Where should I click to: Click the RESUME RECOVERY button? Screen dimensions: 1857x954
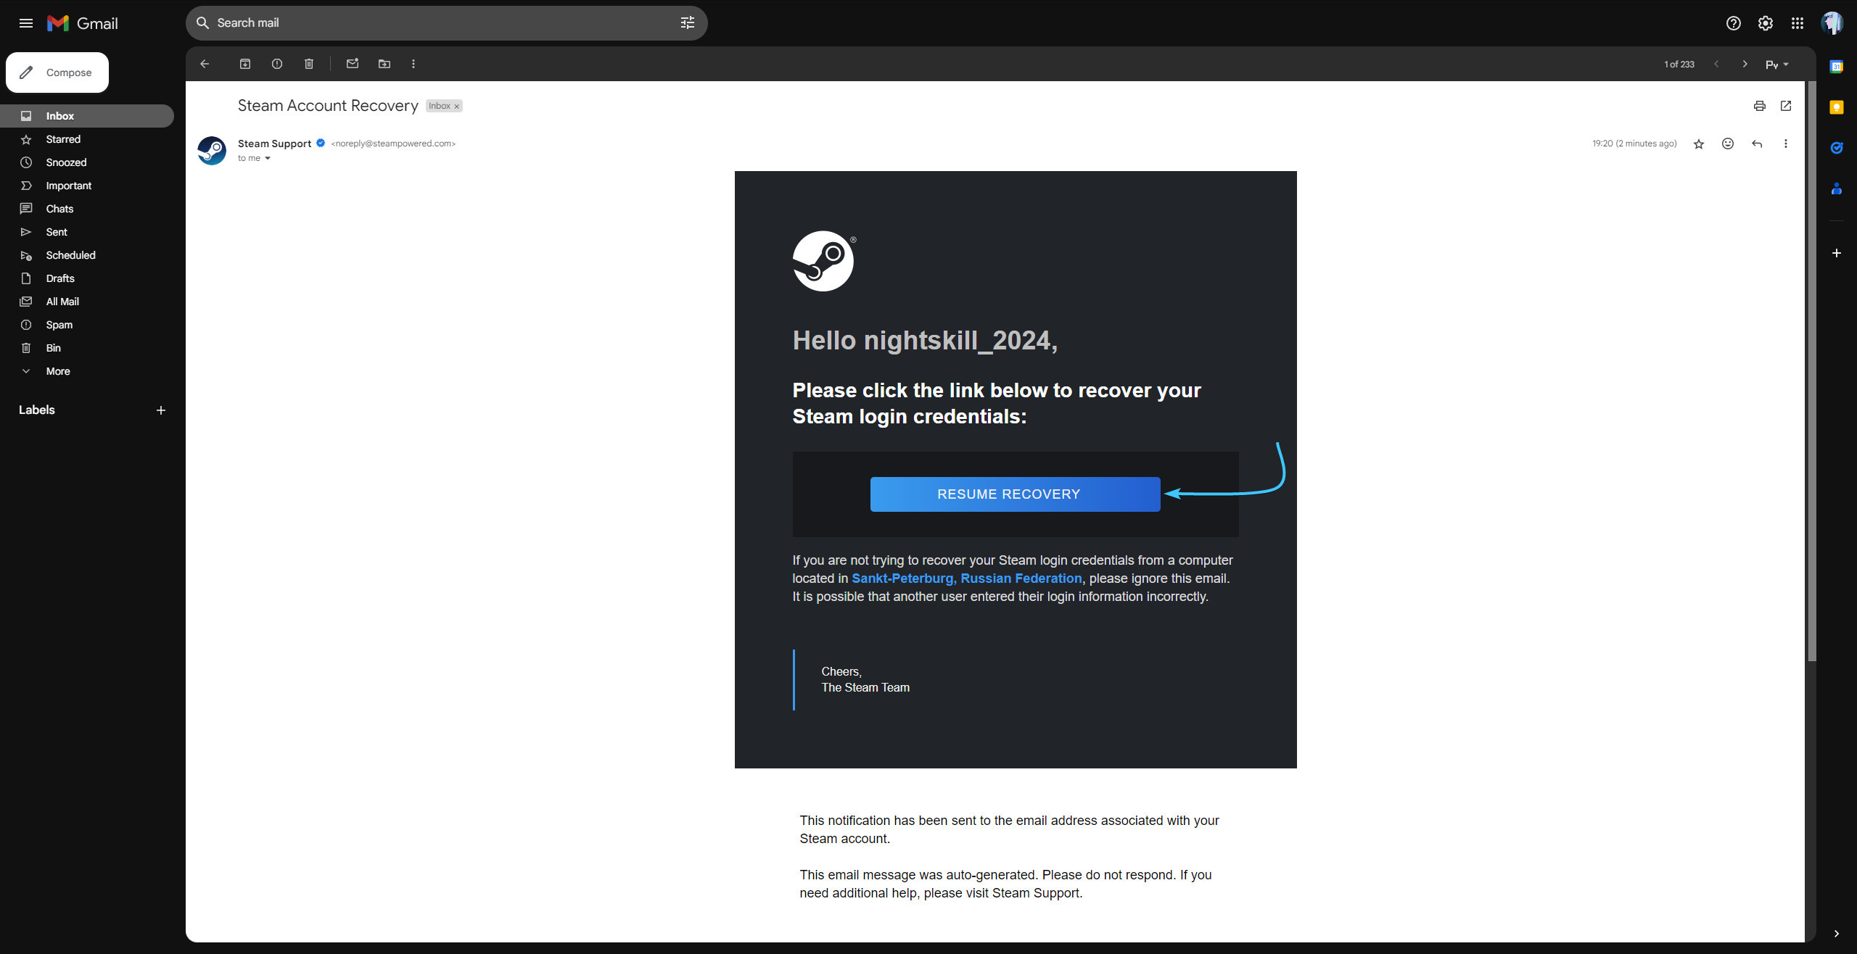(x=1015, y=494)
